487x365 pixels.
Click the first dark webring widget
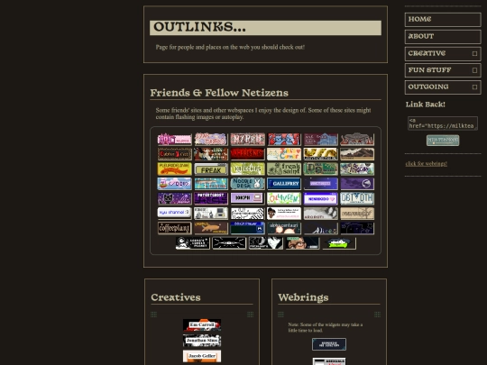pos(329,344)
